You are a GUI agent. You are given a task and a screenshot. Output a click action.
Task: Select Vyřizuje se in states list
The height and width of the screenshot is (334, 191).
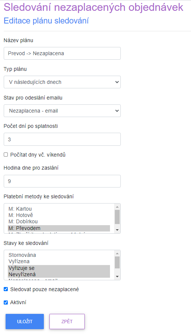point(59,268)
